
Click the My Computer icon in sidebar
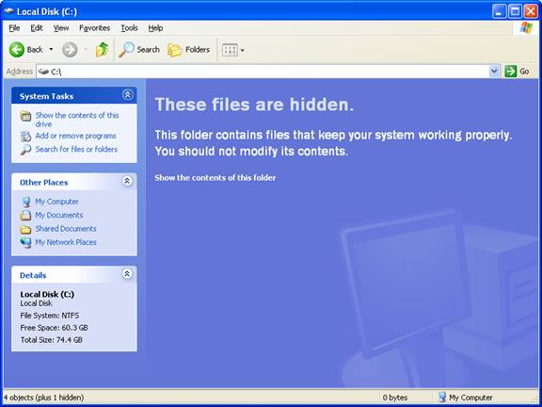[25, 202]
